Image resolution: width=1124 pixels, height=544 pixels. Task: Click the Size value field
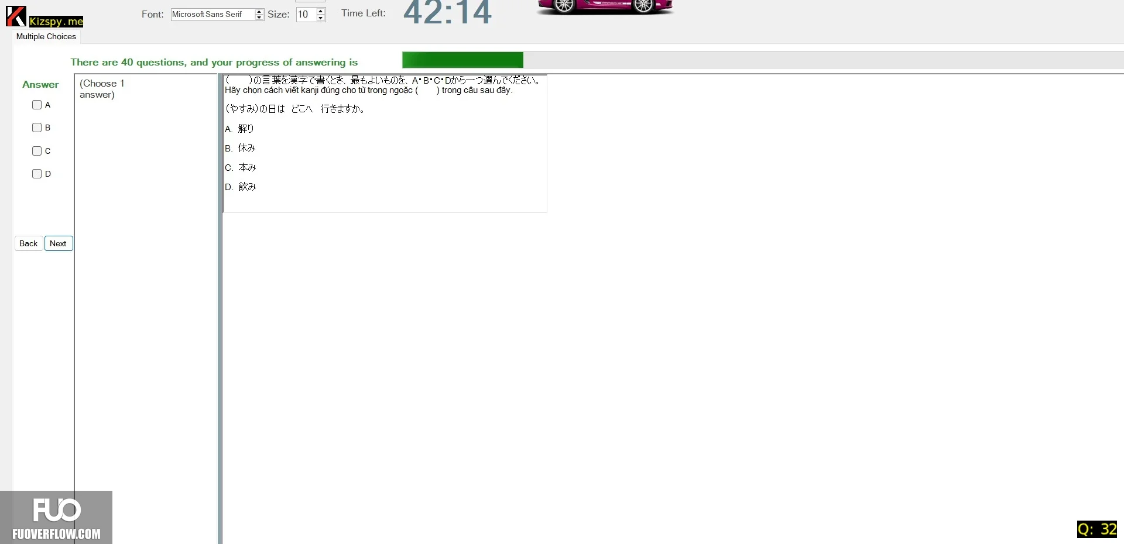(x=306, y=15)
